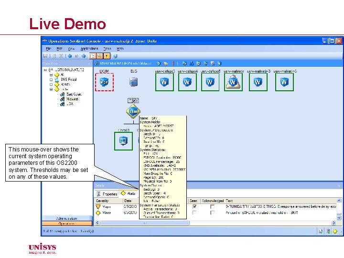Click the blue Up arrow icon
Viewport: 344px width, 258px height.
[84, 56]
